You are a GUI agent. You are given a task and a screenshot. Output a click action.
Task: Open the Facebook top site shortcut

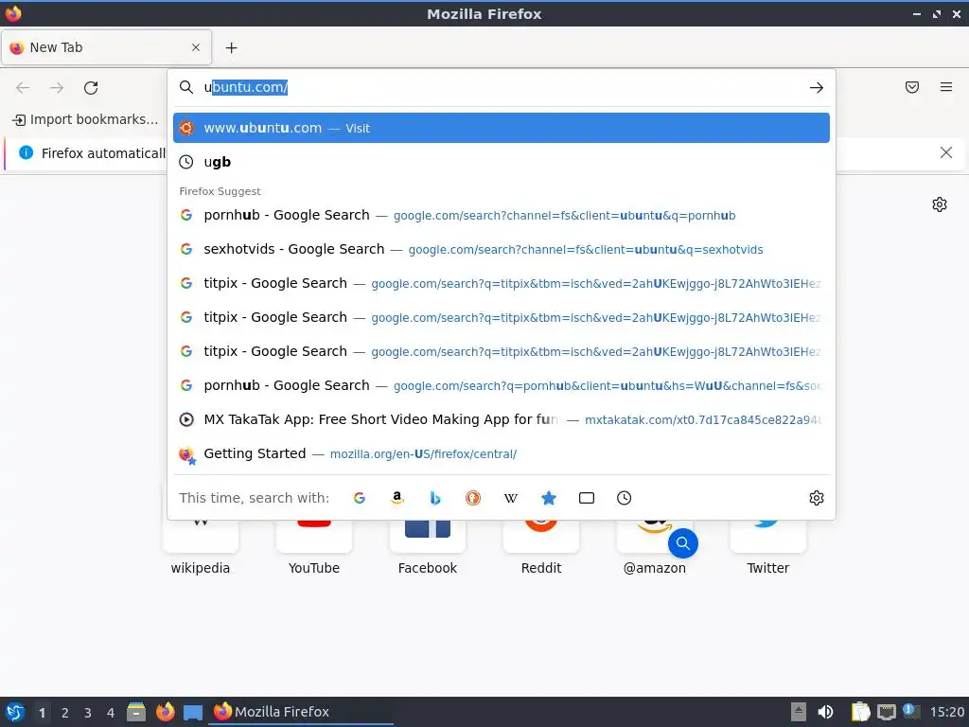(428, 547)
